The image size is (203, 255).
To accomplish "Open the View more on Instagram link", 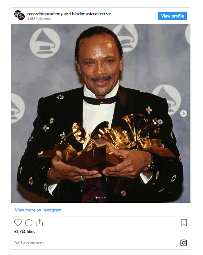I will pos(38,210).
